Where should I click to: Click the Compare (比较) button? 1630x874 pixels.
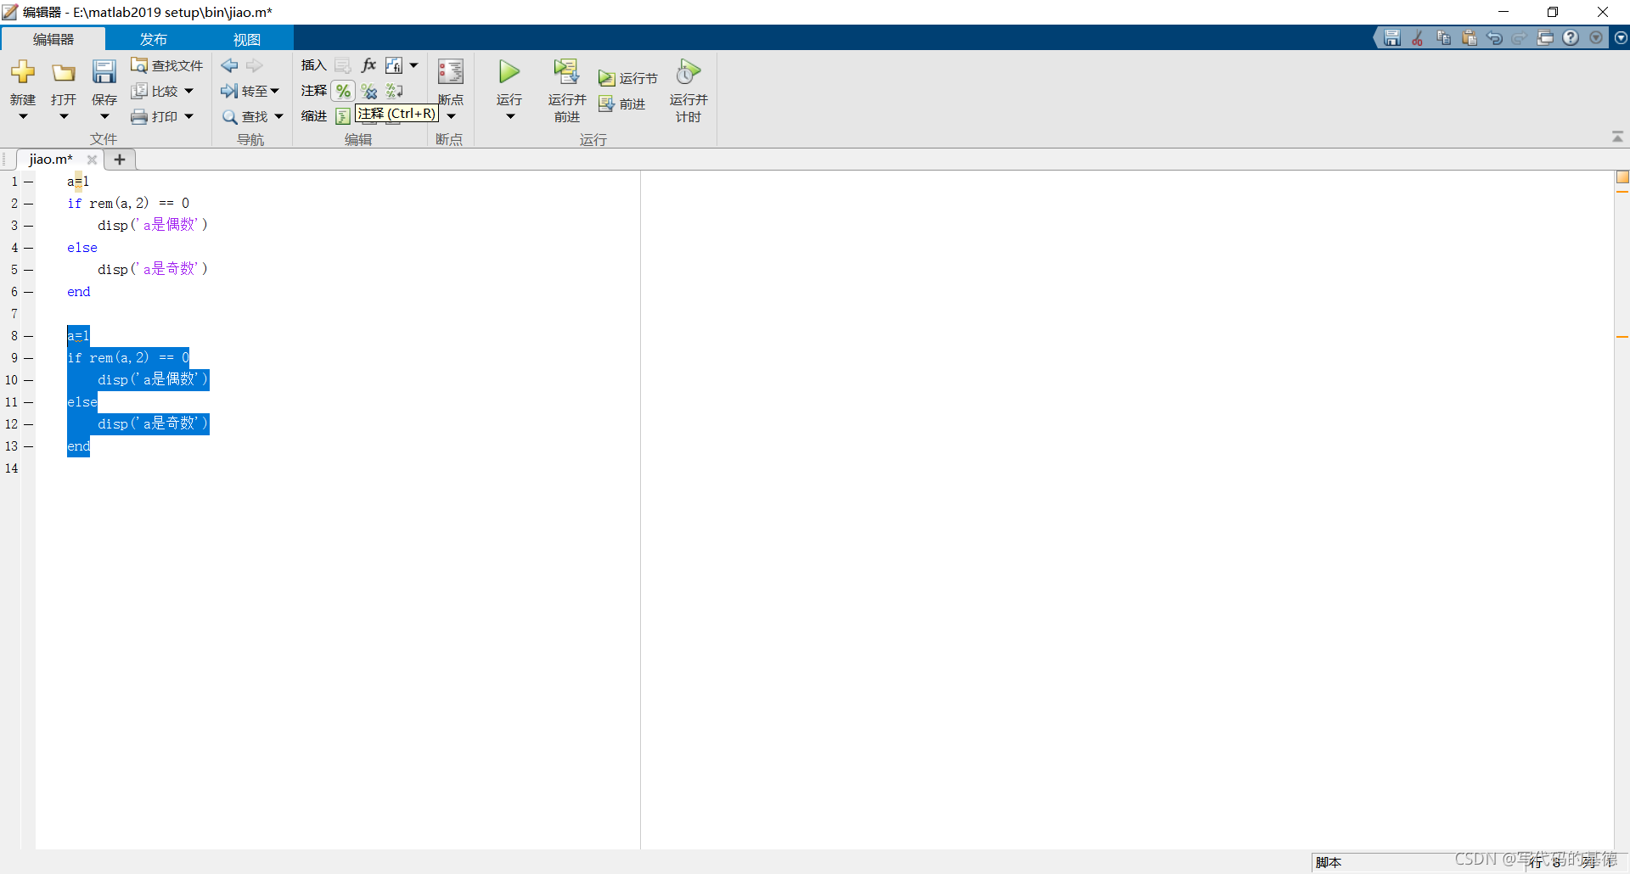(x=155, y=91)
